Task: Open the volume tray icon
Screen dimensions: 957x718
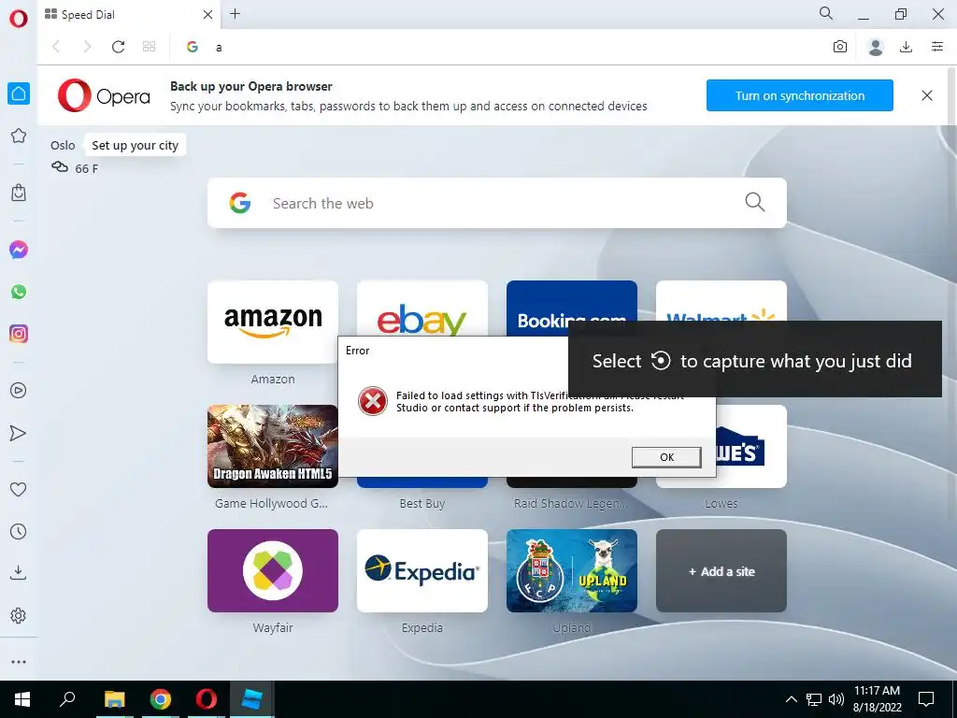Action: [x=836, y=699]
